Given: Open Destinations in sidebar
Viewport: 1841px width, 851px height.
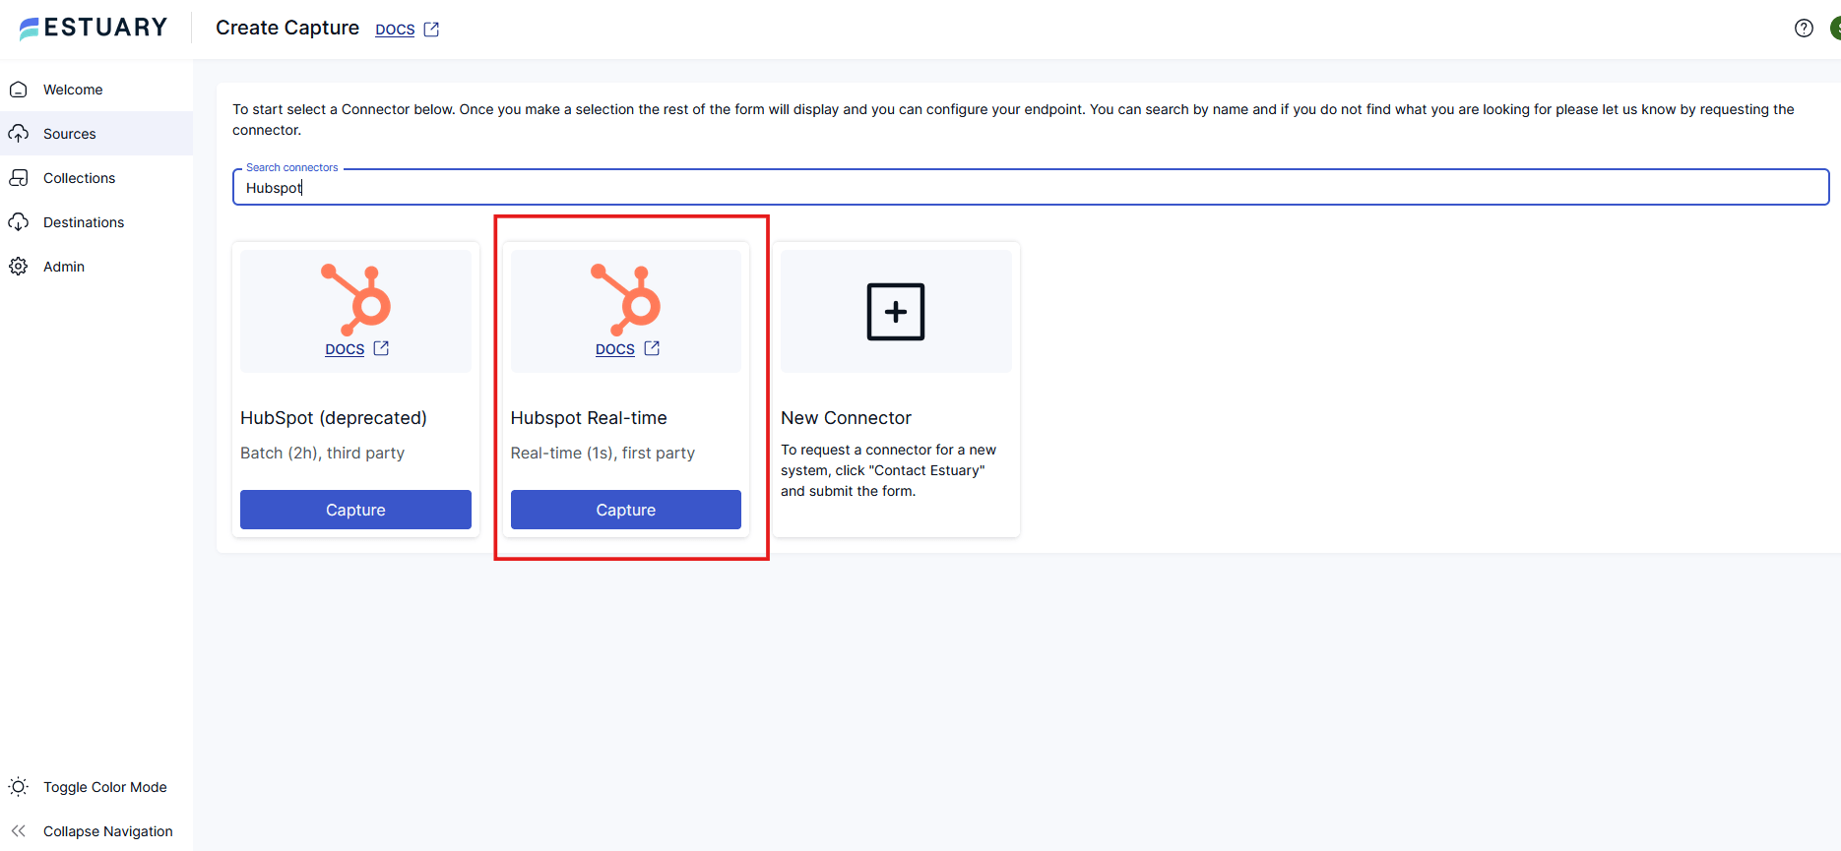Looking at the screenshot, I should point(96,222).
